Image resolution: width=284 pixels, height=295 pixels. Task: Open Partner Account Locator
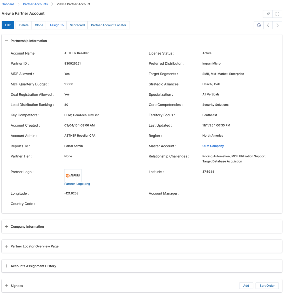[109, 25]
